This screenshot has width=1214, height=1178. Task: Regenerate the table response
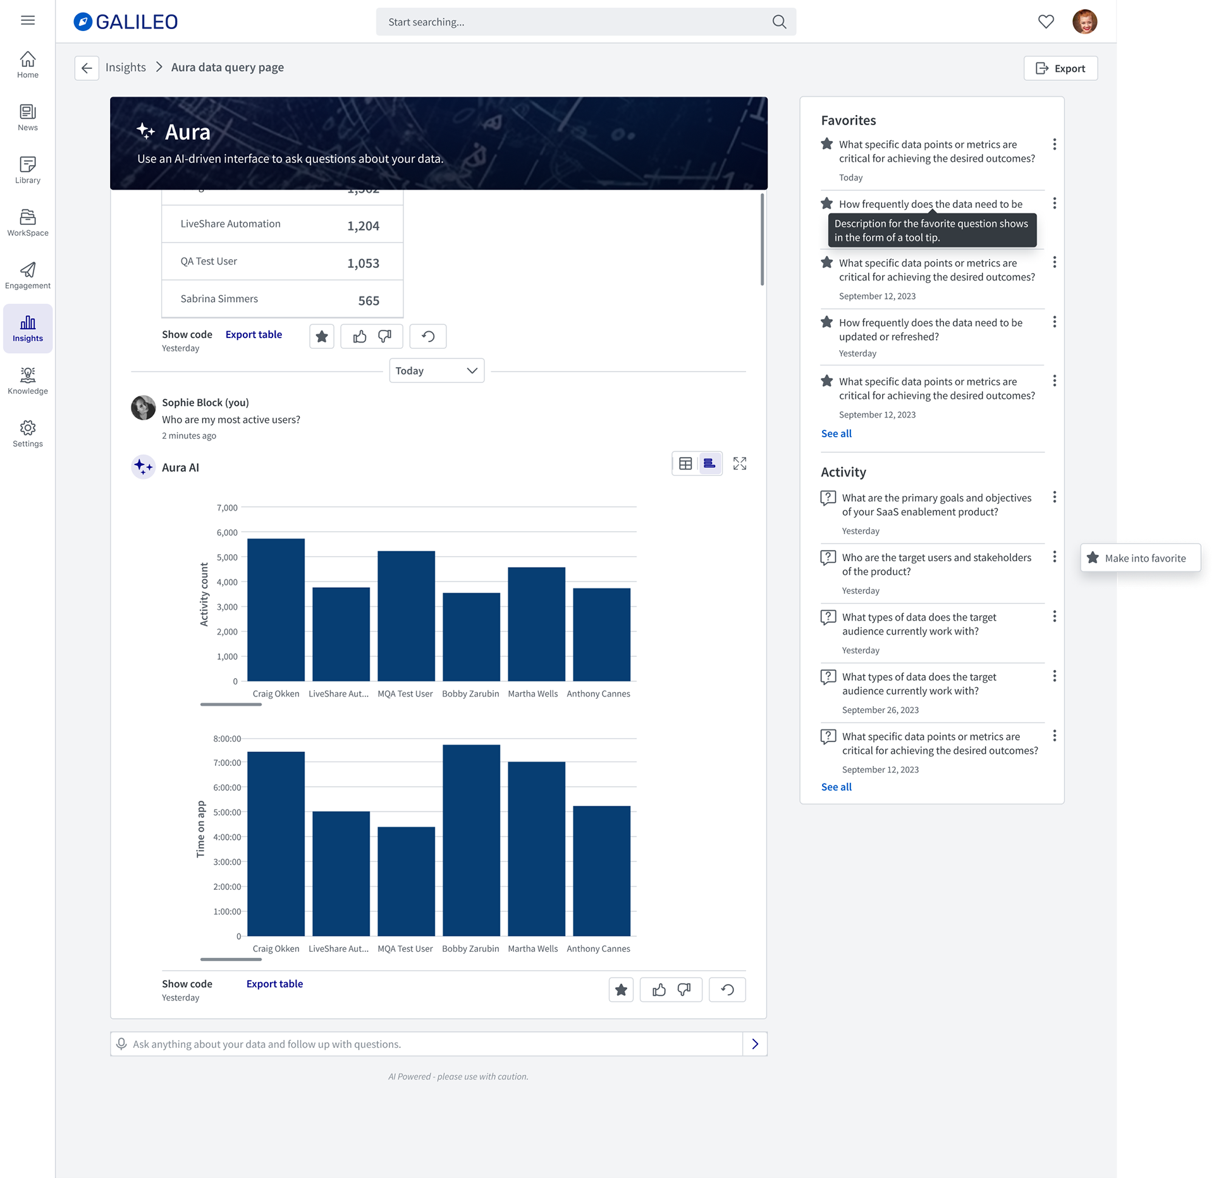pyautogui.click(x=428, y=336)
